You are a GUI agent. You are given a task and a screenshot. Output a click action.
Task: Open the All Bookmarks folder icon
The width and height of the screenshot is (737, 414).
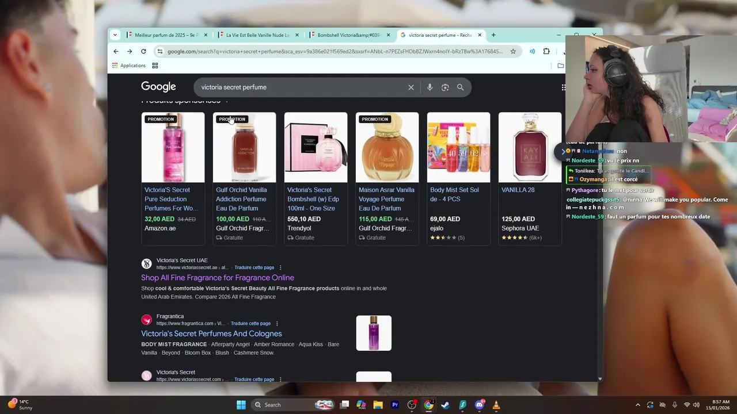click(x=560, y=66)
